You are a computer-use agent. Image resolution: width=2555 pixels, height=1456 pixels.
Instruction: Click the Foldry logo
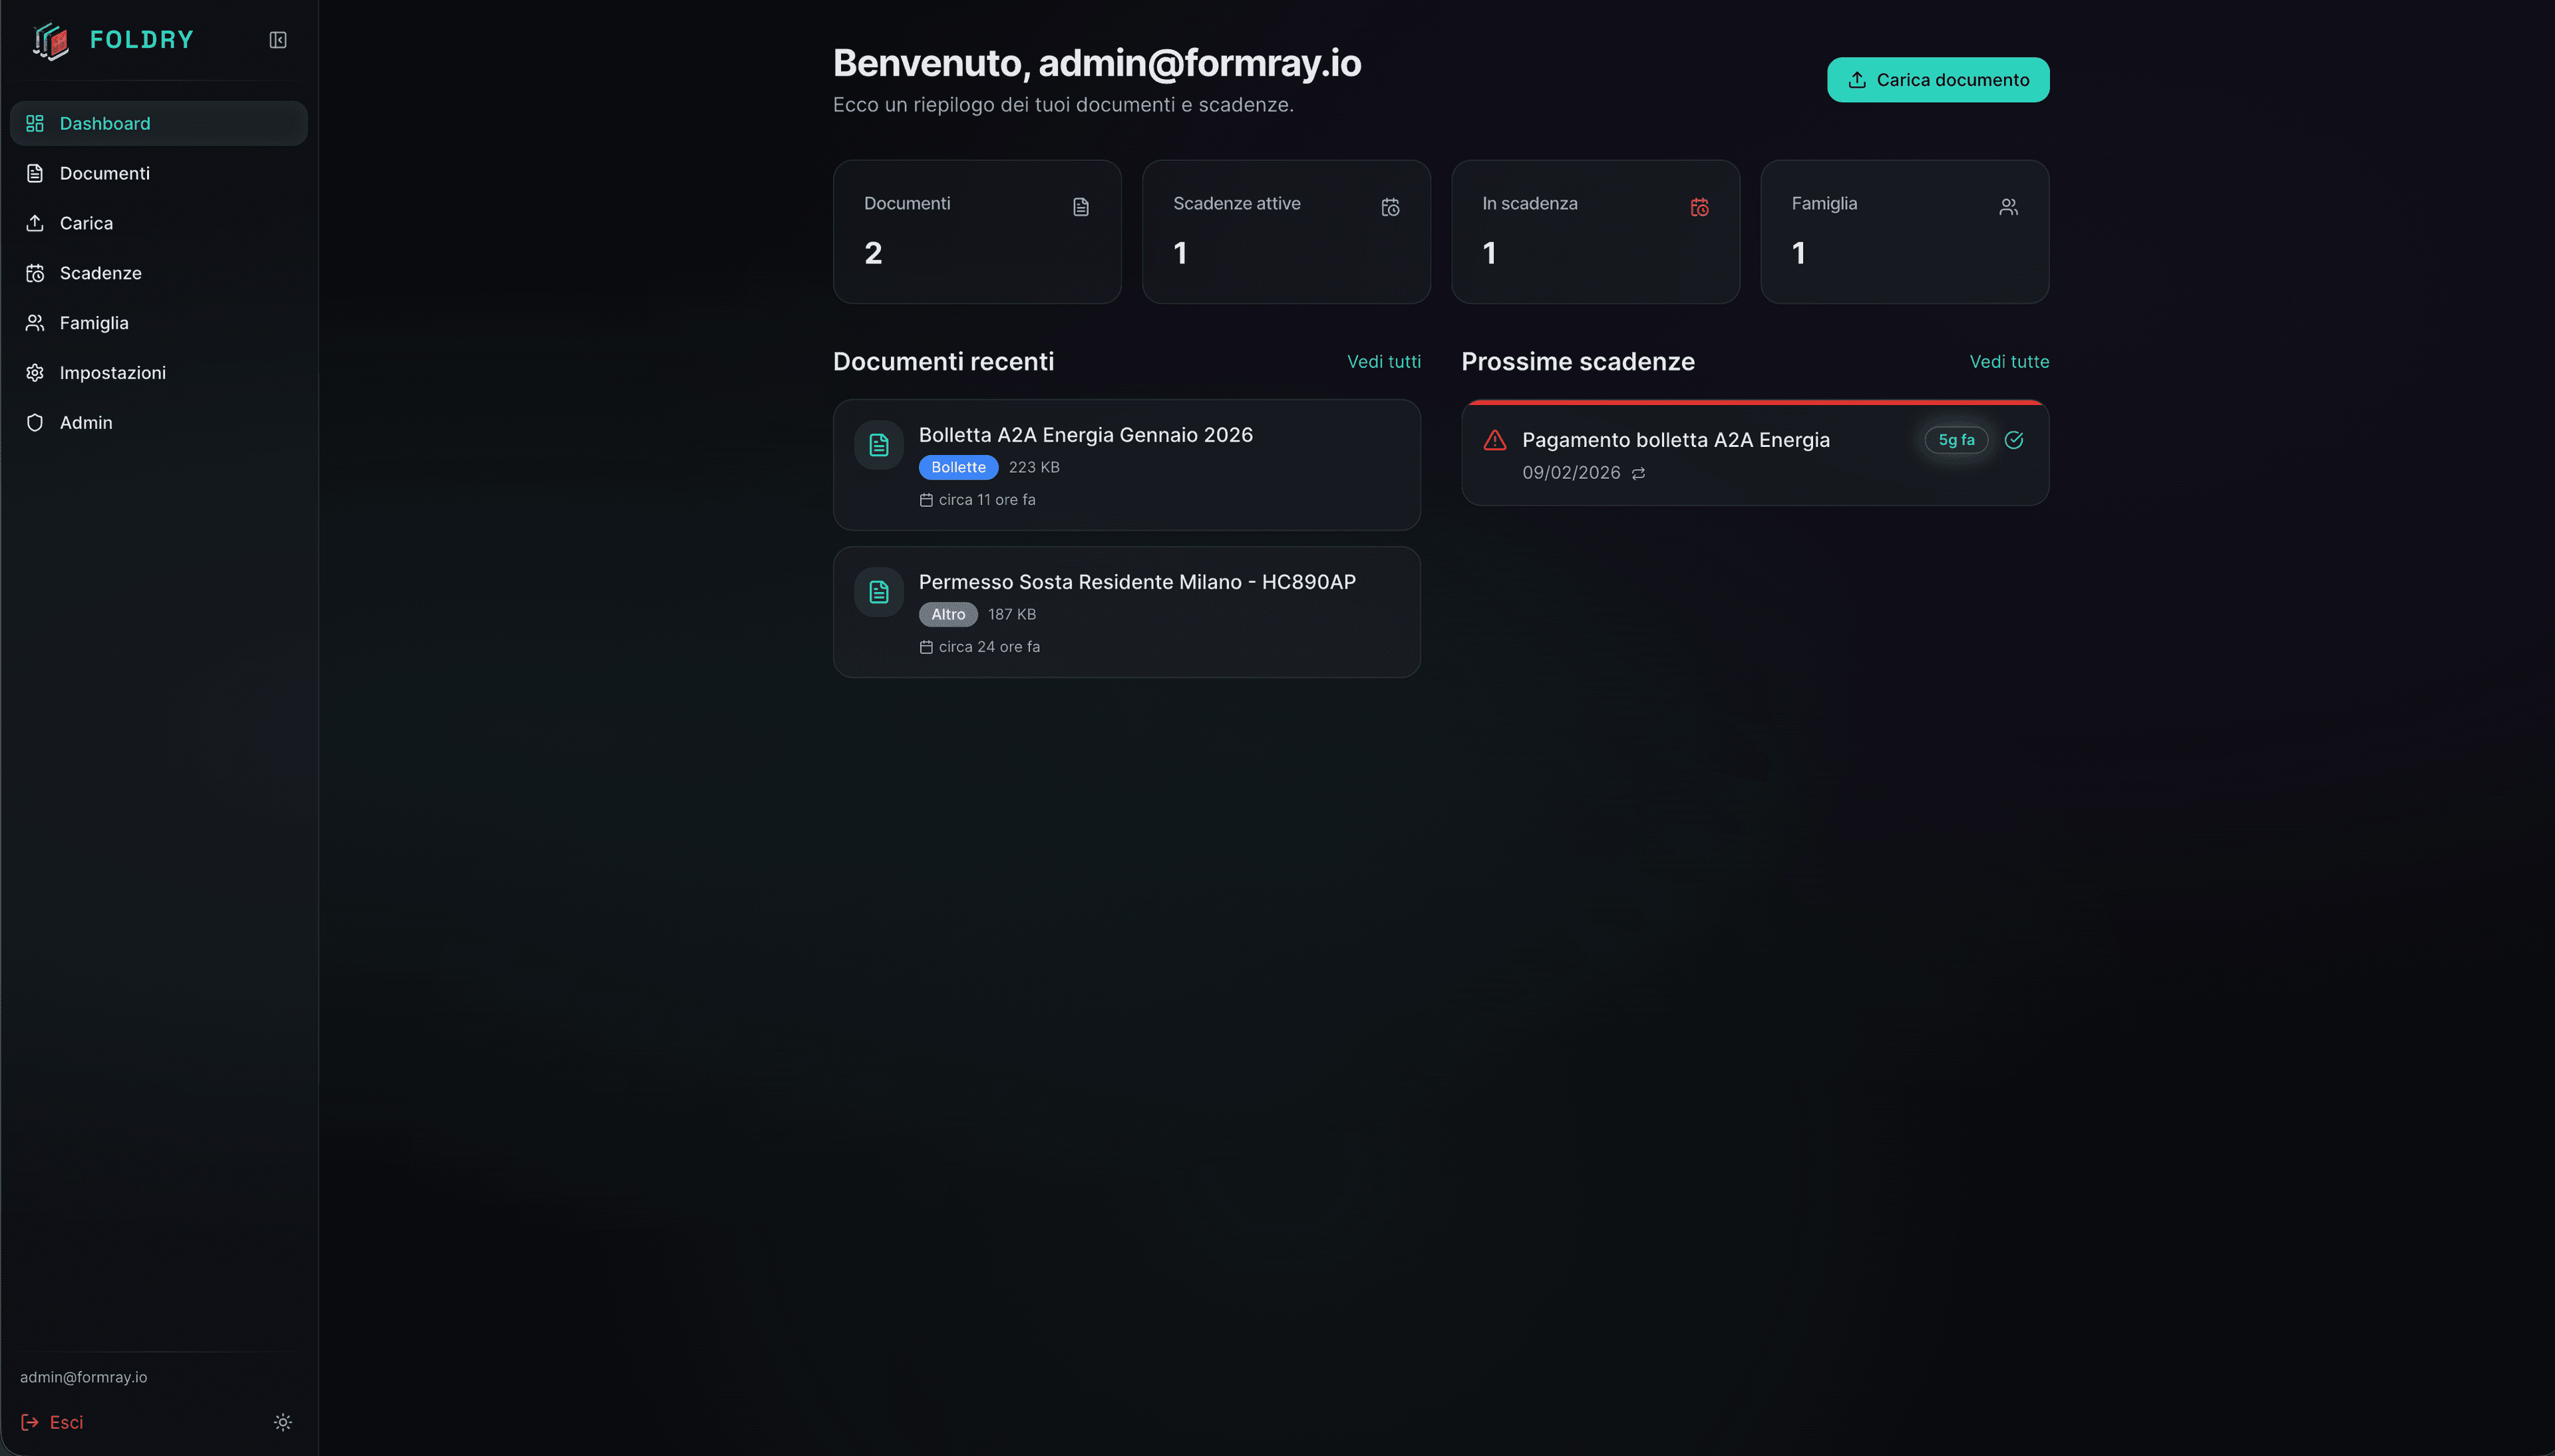tap(52, 40)
